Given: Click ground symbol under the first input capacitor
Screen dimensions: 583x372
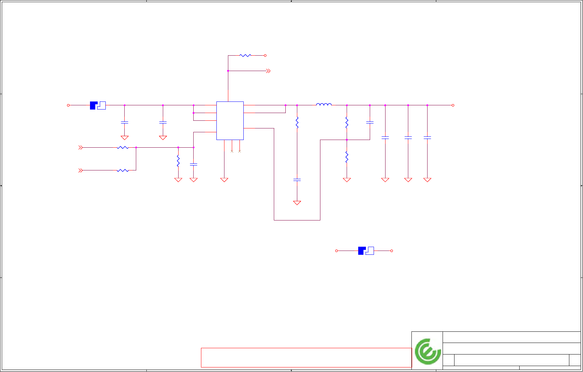Looking at the screenshot, I should point(125,138).
